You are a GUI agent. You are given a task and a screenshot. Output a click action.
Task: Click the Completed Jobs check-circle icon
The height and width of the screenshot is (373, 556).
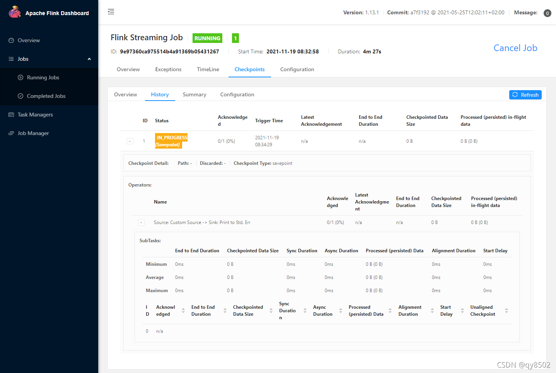coord(20,96)
